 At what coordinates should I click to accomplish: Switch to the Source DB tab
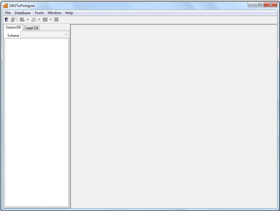pos(13,27)
